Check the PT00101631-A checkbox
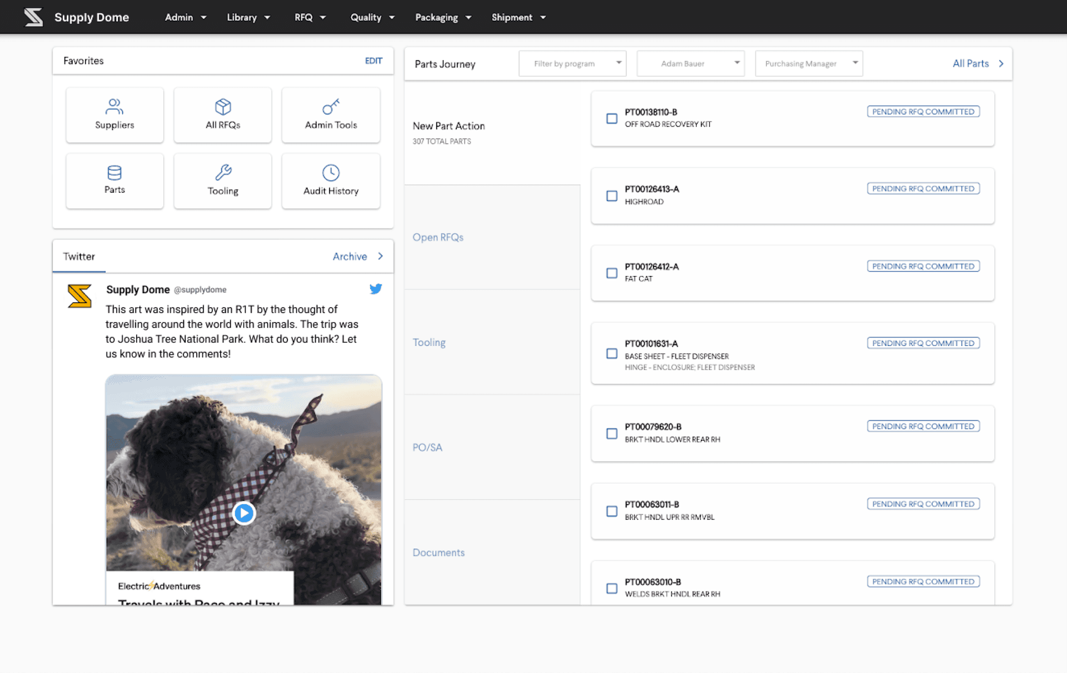The image size is (1067, 673). [612, 354]
